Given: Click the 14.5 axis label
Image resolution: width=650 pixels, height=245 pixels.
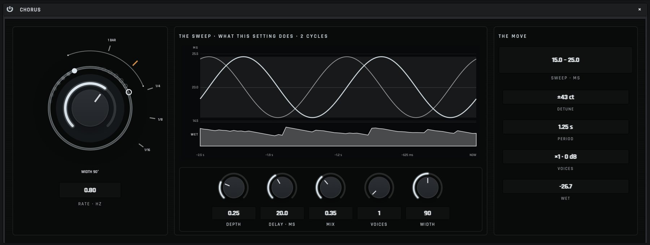Looking at the screenshot, I should (195, 121).
